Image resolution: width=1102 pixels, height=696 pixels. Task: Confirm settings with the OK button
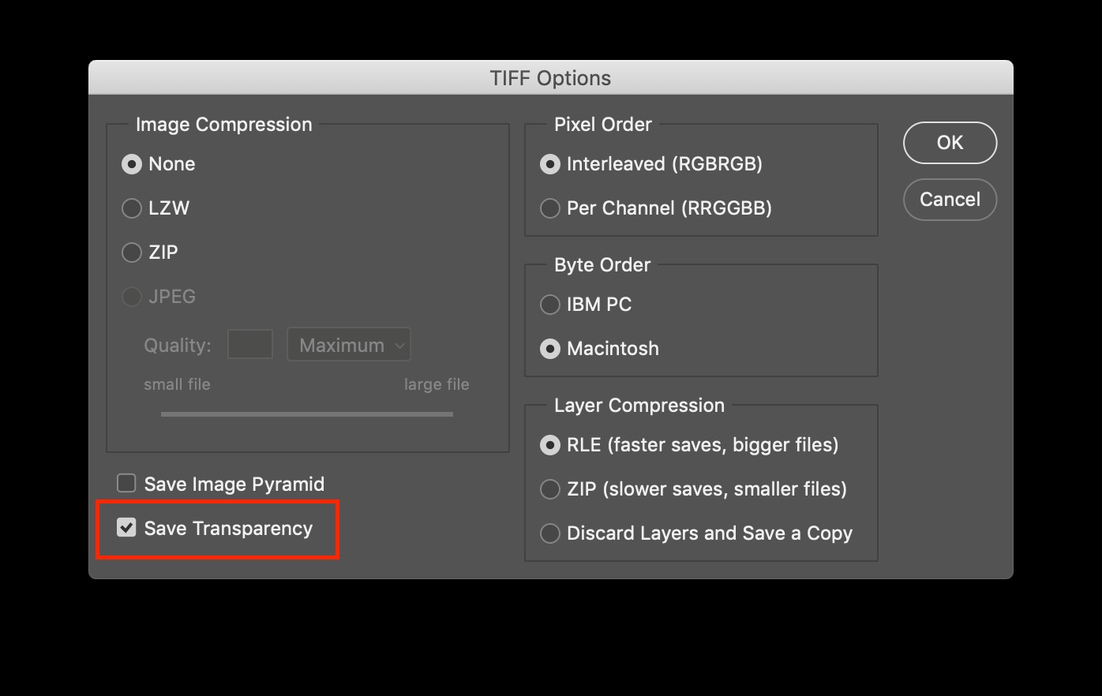click(950, 143)
